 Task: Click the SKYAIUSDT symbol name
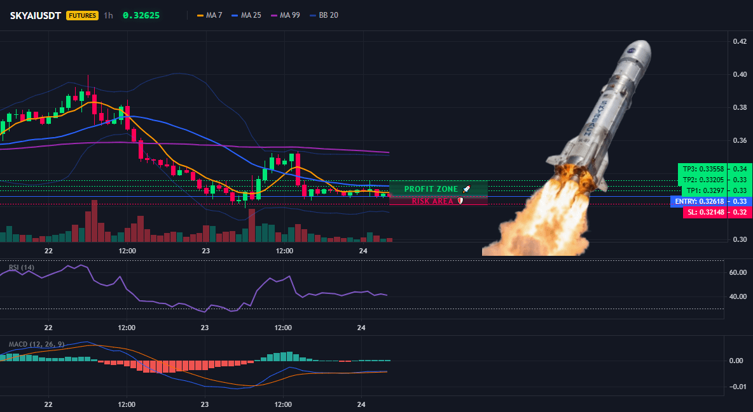pos(36,15)
